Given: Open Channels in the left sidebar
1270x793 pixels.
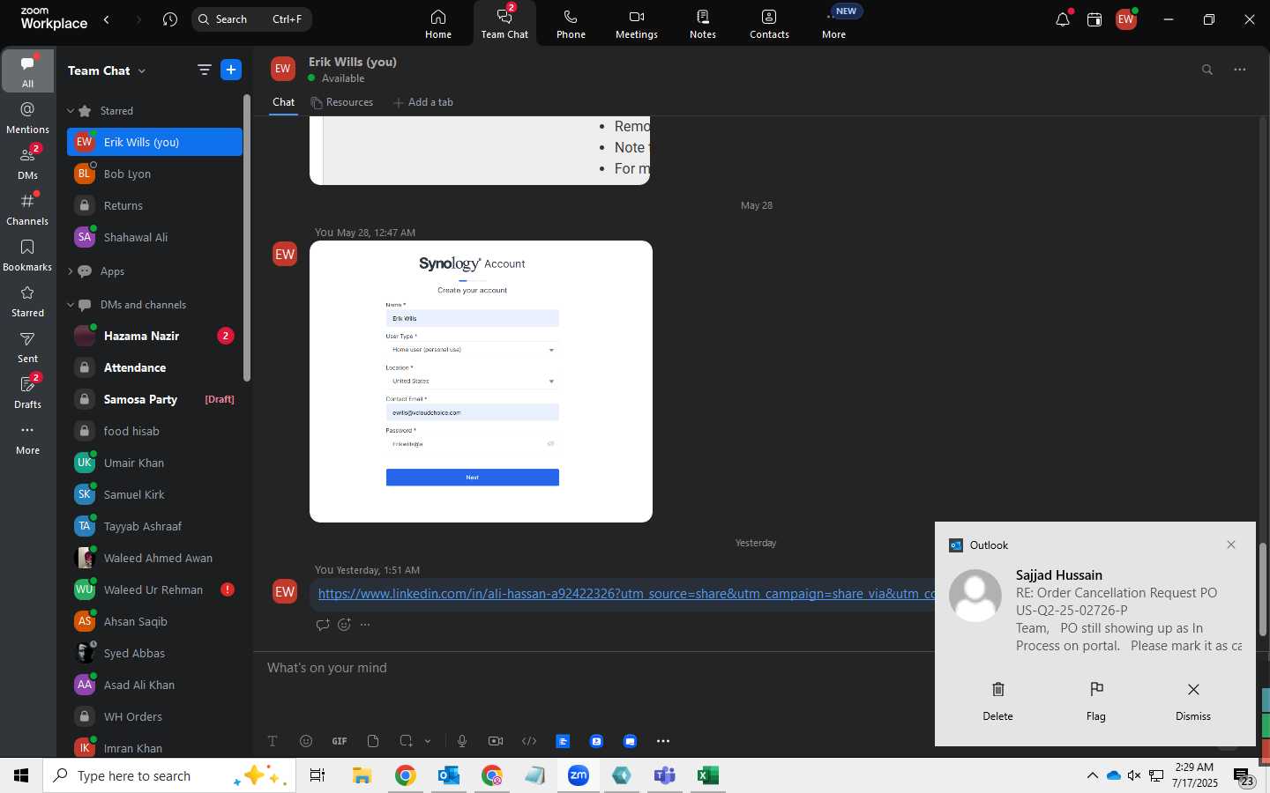Looking at the screenshot, I should (x=27, y=209).
